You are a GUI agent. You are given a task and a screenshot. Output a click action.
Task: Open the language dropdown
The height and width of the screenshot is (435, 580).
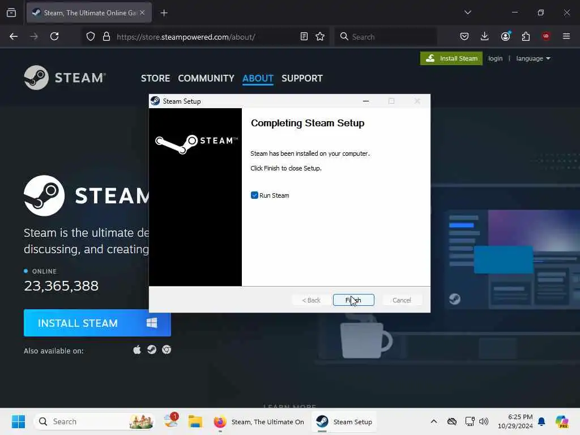pos(533,58)
